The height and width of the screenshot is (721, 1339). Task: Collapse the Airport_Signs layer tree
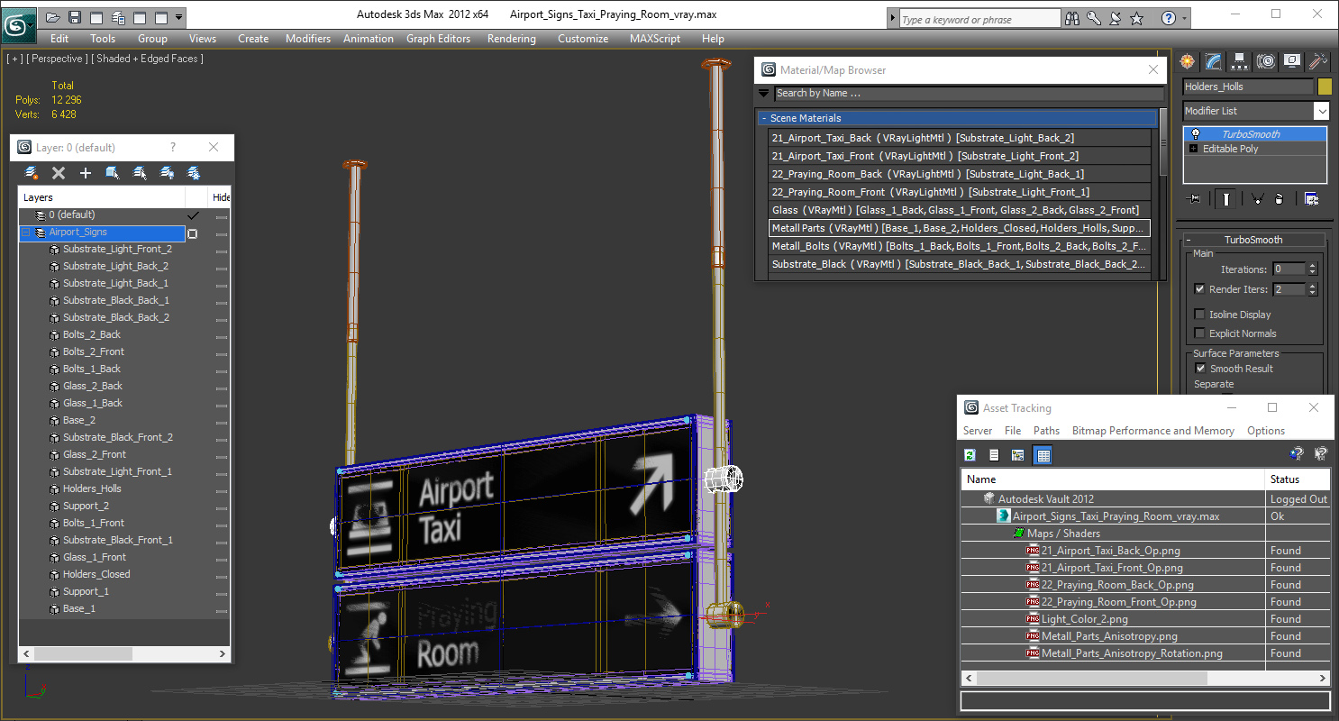tap(26, 233)
